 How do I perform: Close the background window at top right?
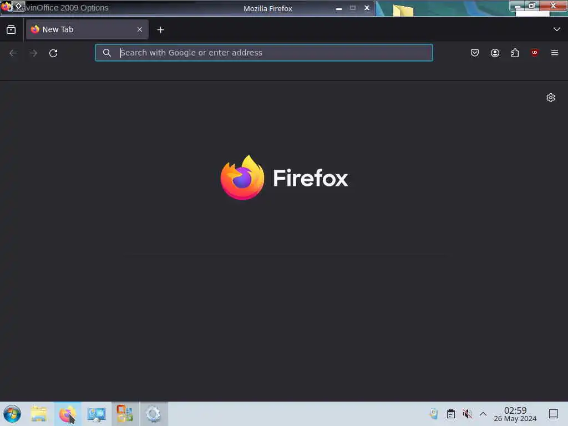pyautogui.click(x=554, y=6)
